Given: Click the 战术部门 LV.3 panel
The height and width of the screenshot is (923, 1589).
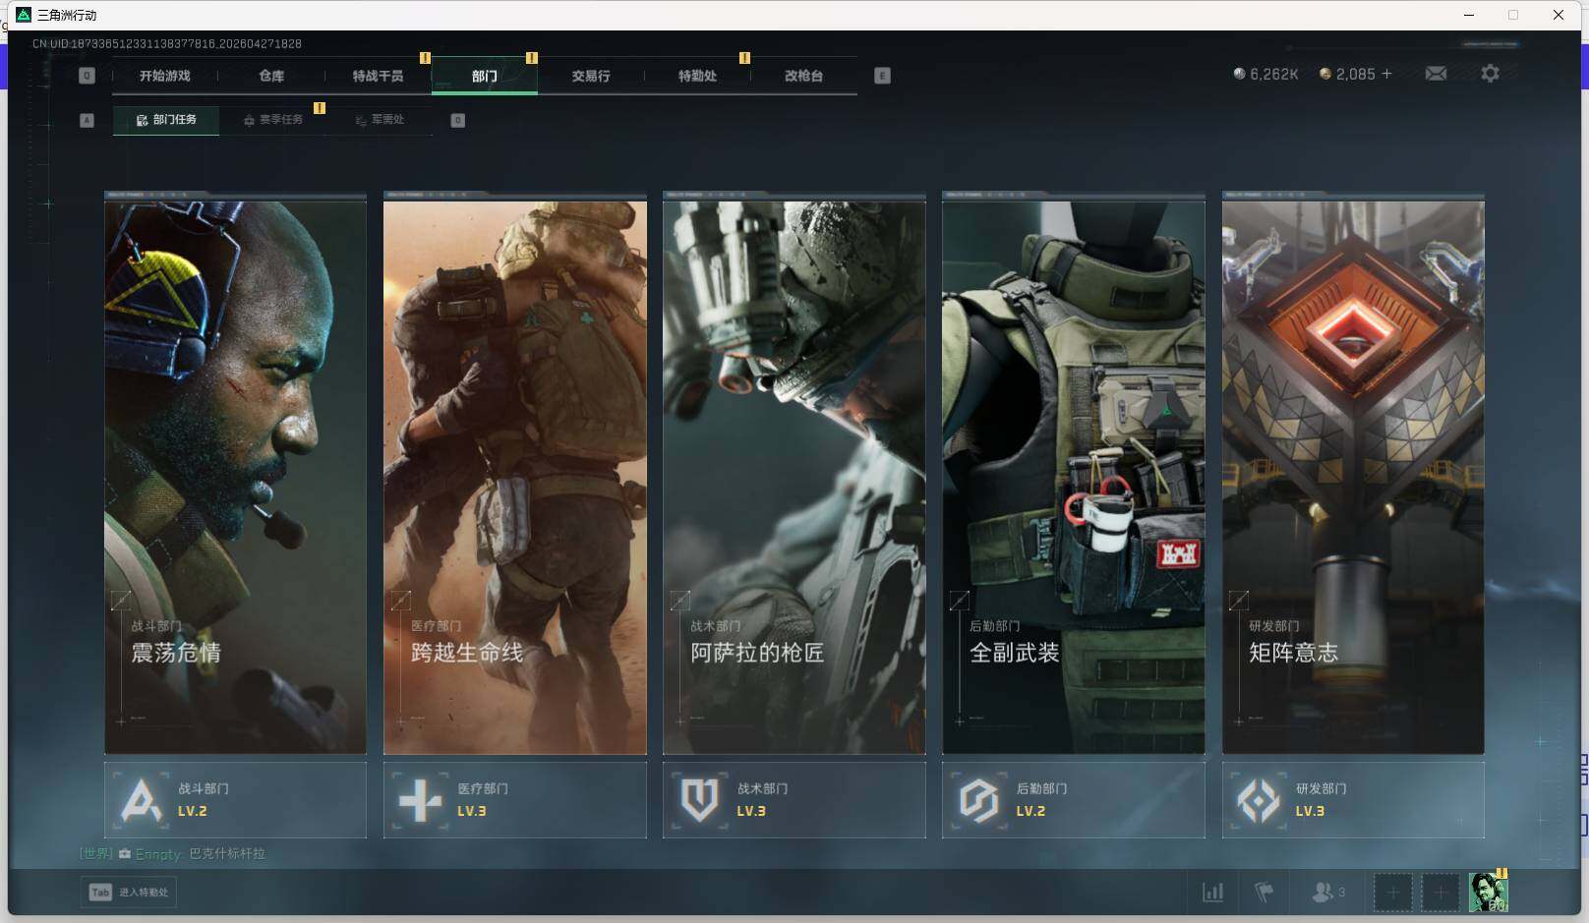Looking at the screenshot, I should 794,800.
